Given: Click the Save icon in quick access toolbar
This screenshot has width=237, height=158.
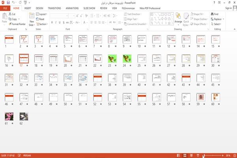Looking at the screenshot, I should point(8,3).
